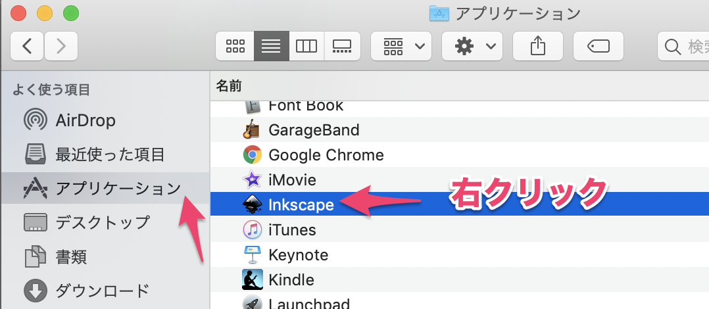Click the iMovie star icon
The image size is (709, 309).
click(x=253, y=179)
